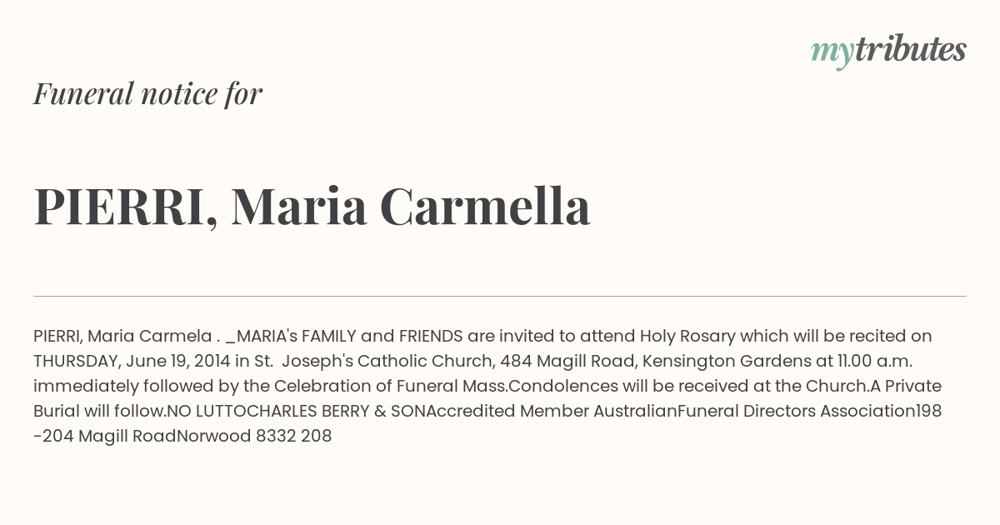Click the mytributes logo
The height and width of the screenshot is (525, 1000).
click(888, 50)
